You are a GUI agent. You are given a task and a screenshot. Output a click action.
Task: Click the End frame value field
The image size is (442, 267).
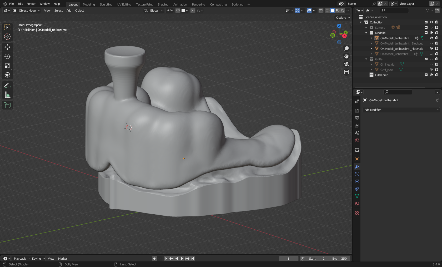[339, 259]
